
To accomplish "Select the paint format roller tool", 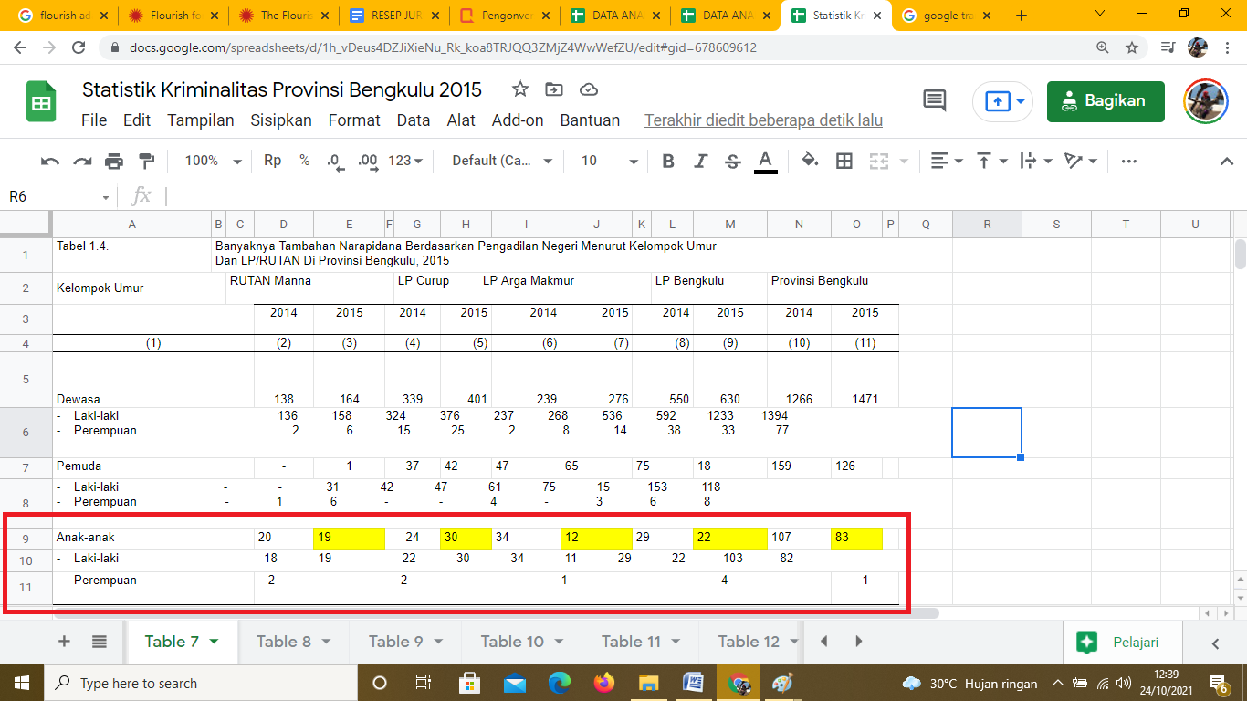I will (146, 161).
